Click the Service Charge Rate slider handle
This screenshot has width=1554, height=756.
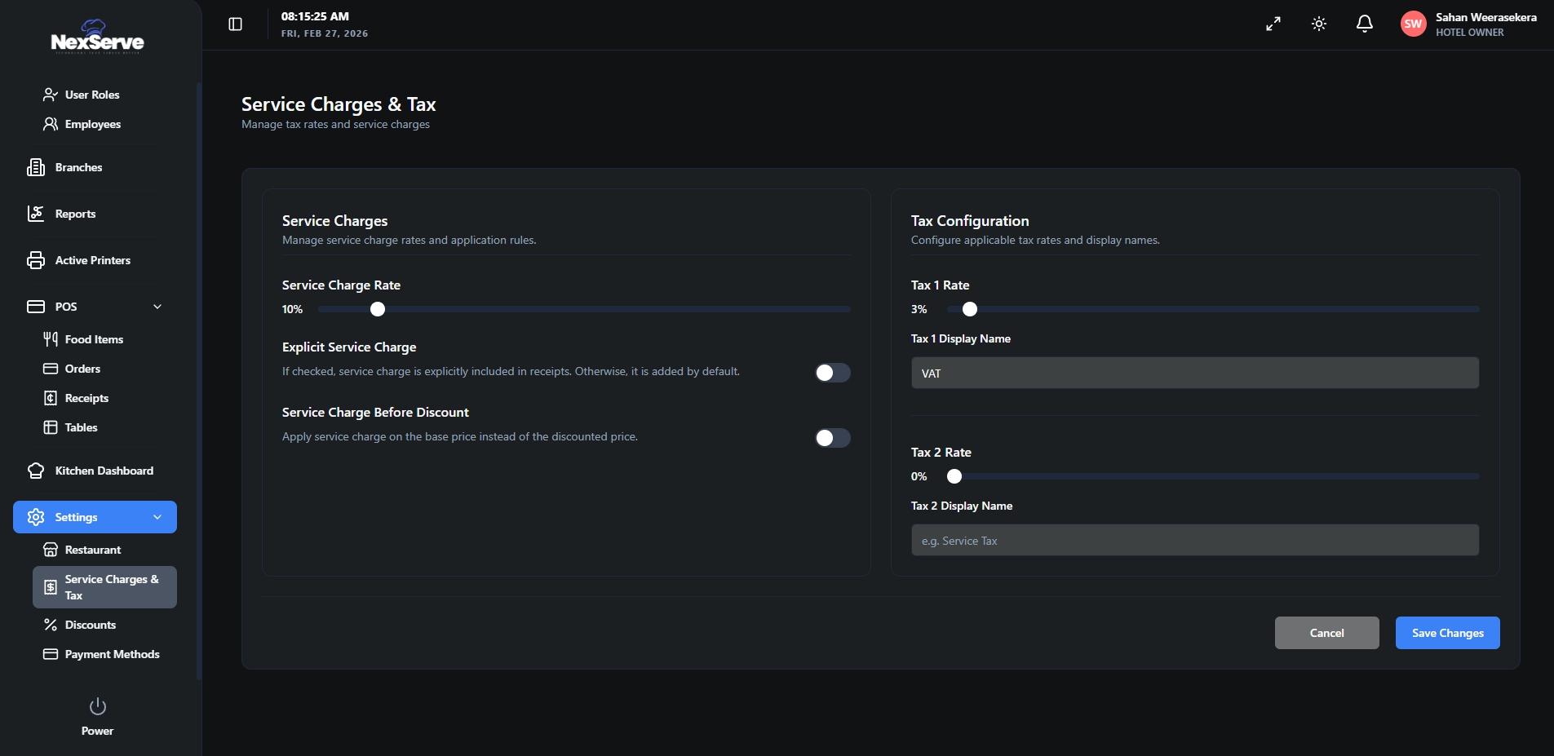pos(378,309)
